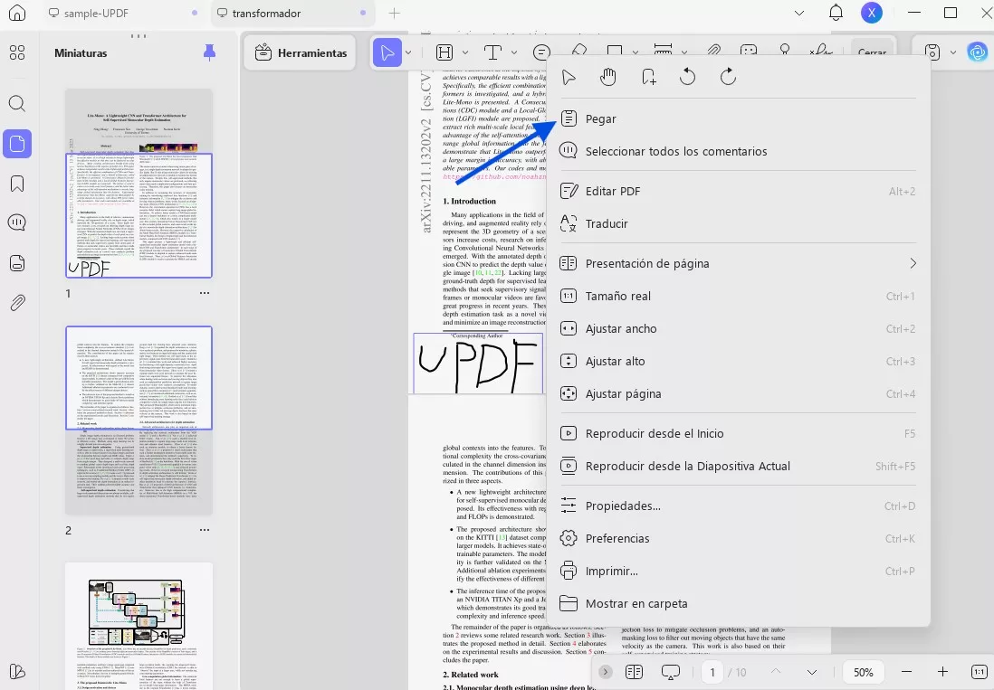Open the home screen icon

[17, 13]
